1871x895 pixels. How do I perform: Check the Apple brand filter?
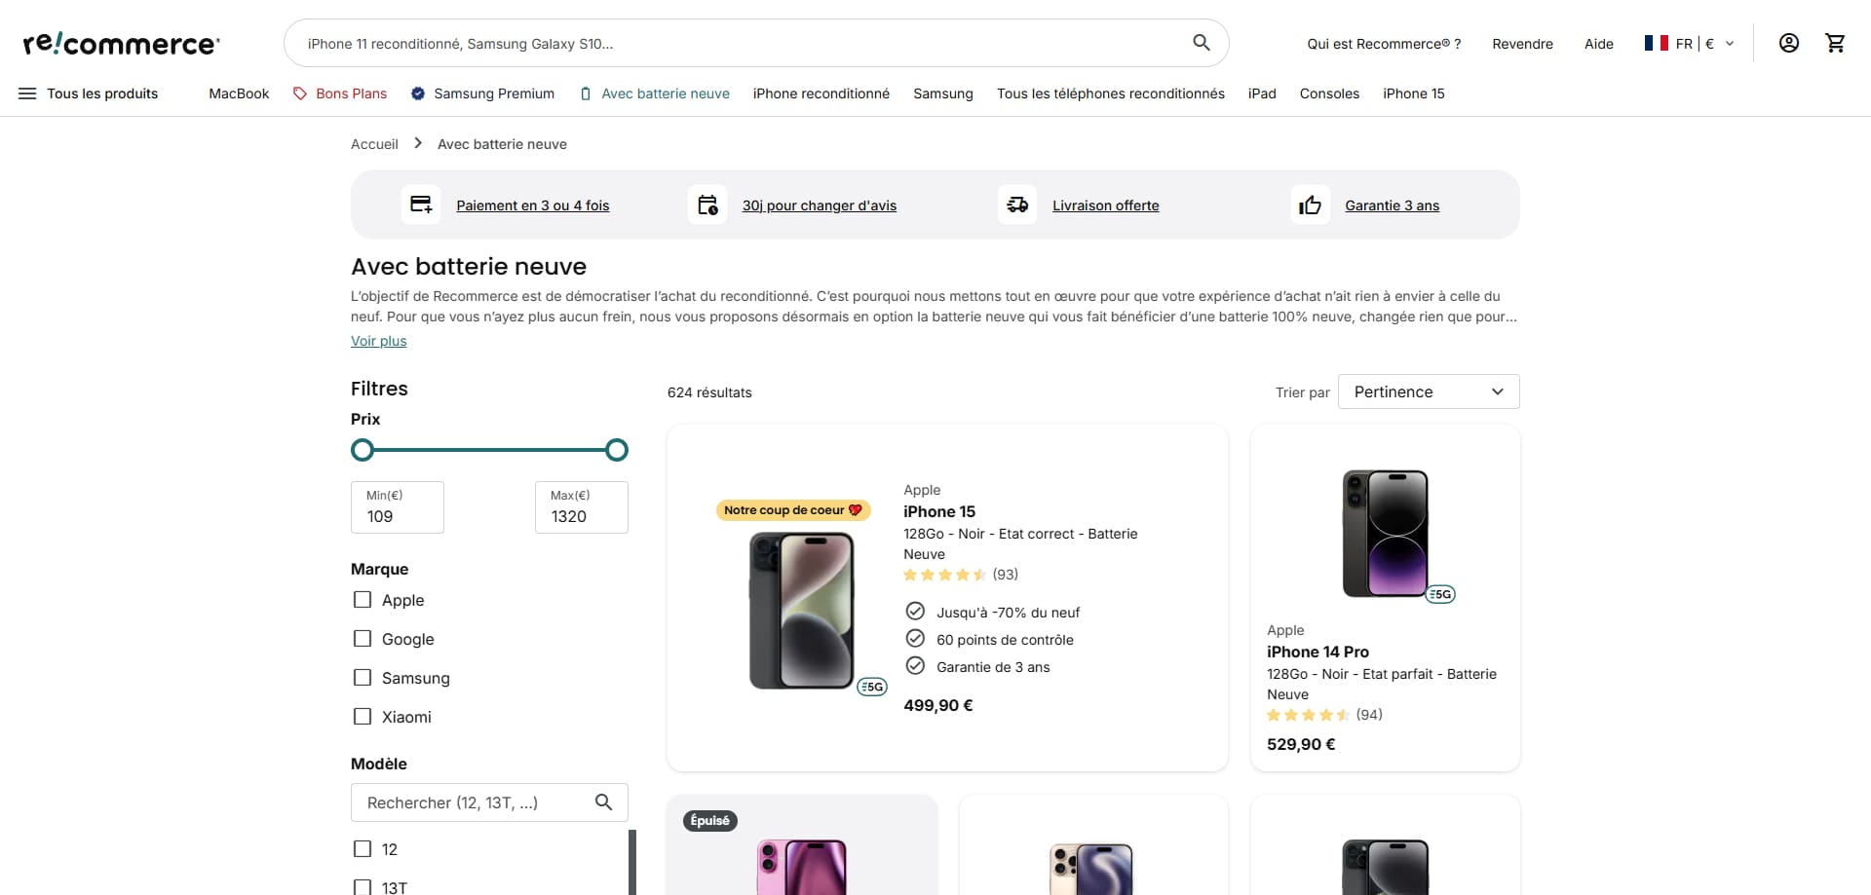363,600
